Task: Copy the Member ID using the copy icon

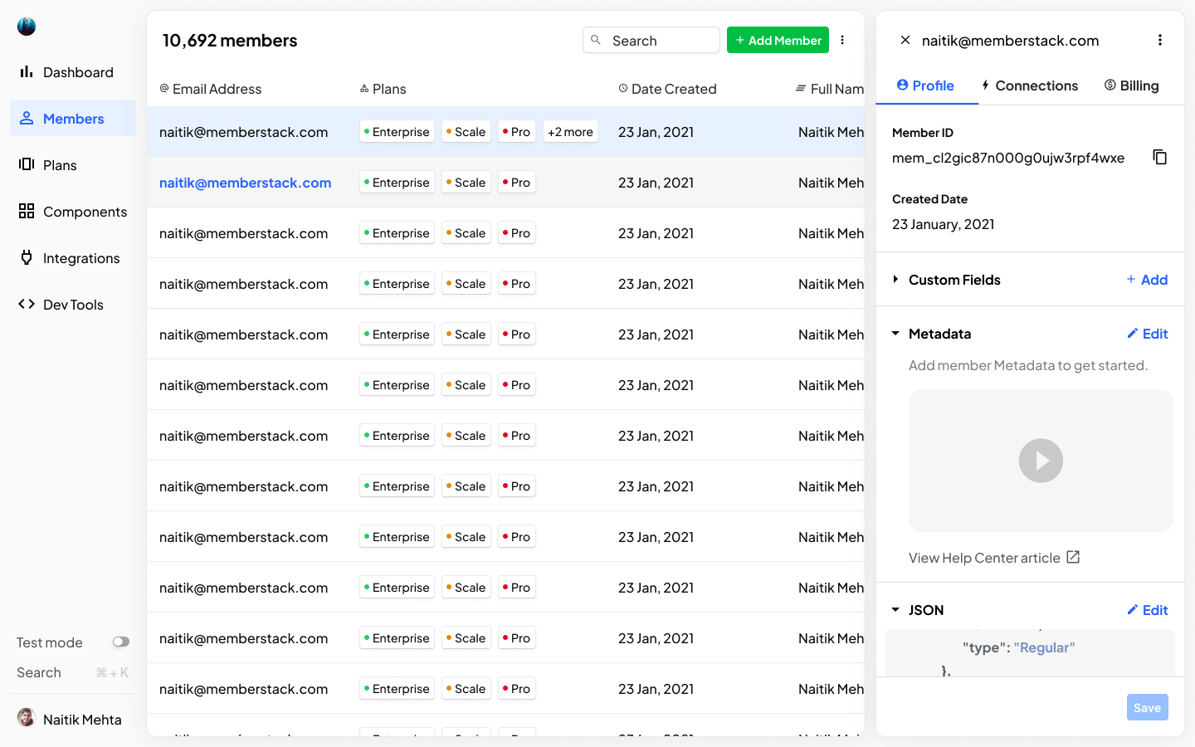Action: tap(1159, 156)
